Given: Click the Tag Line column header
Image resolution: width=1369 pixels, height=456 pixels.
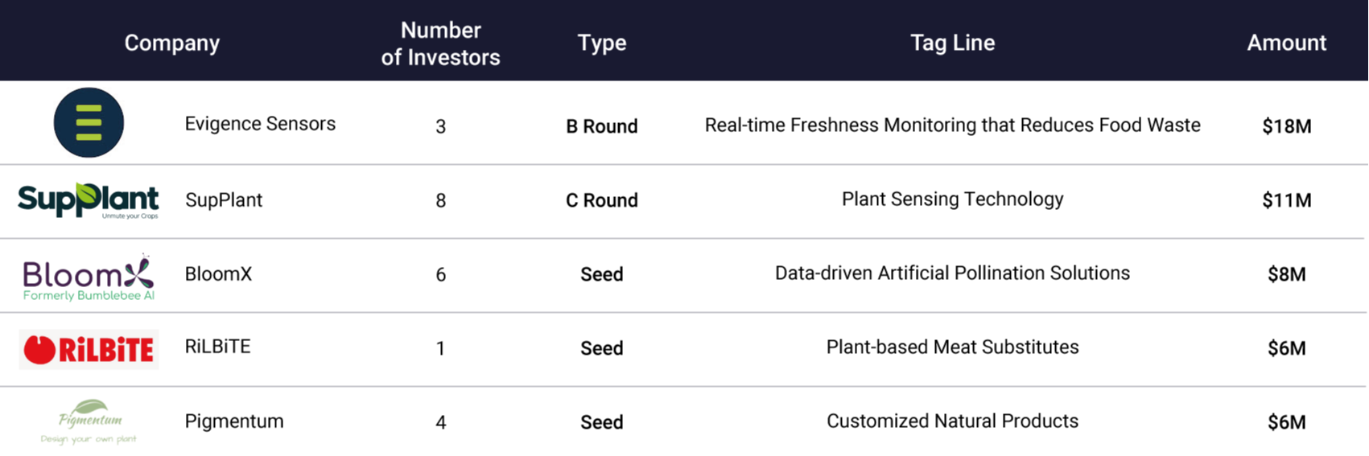Looking at the screenshot, I should click(952, 43).
